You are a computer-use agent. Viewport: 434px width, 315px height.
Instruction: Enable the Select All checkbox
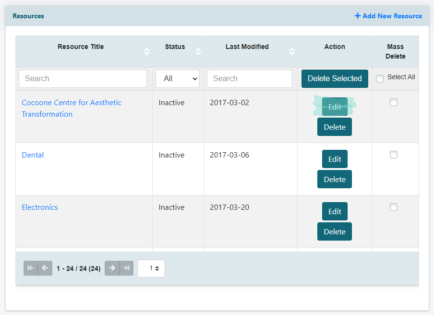pyautogui.click(x=379, y=78)
